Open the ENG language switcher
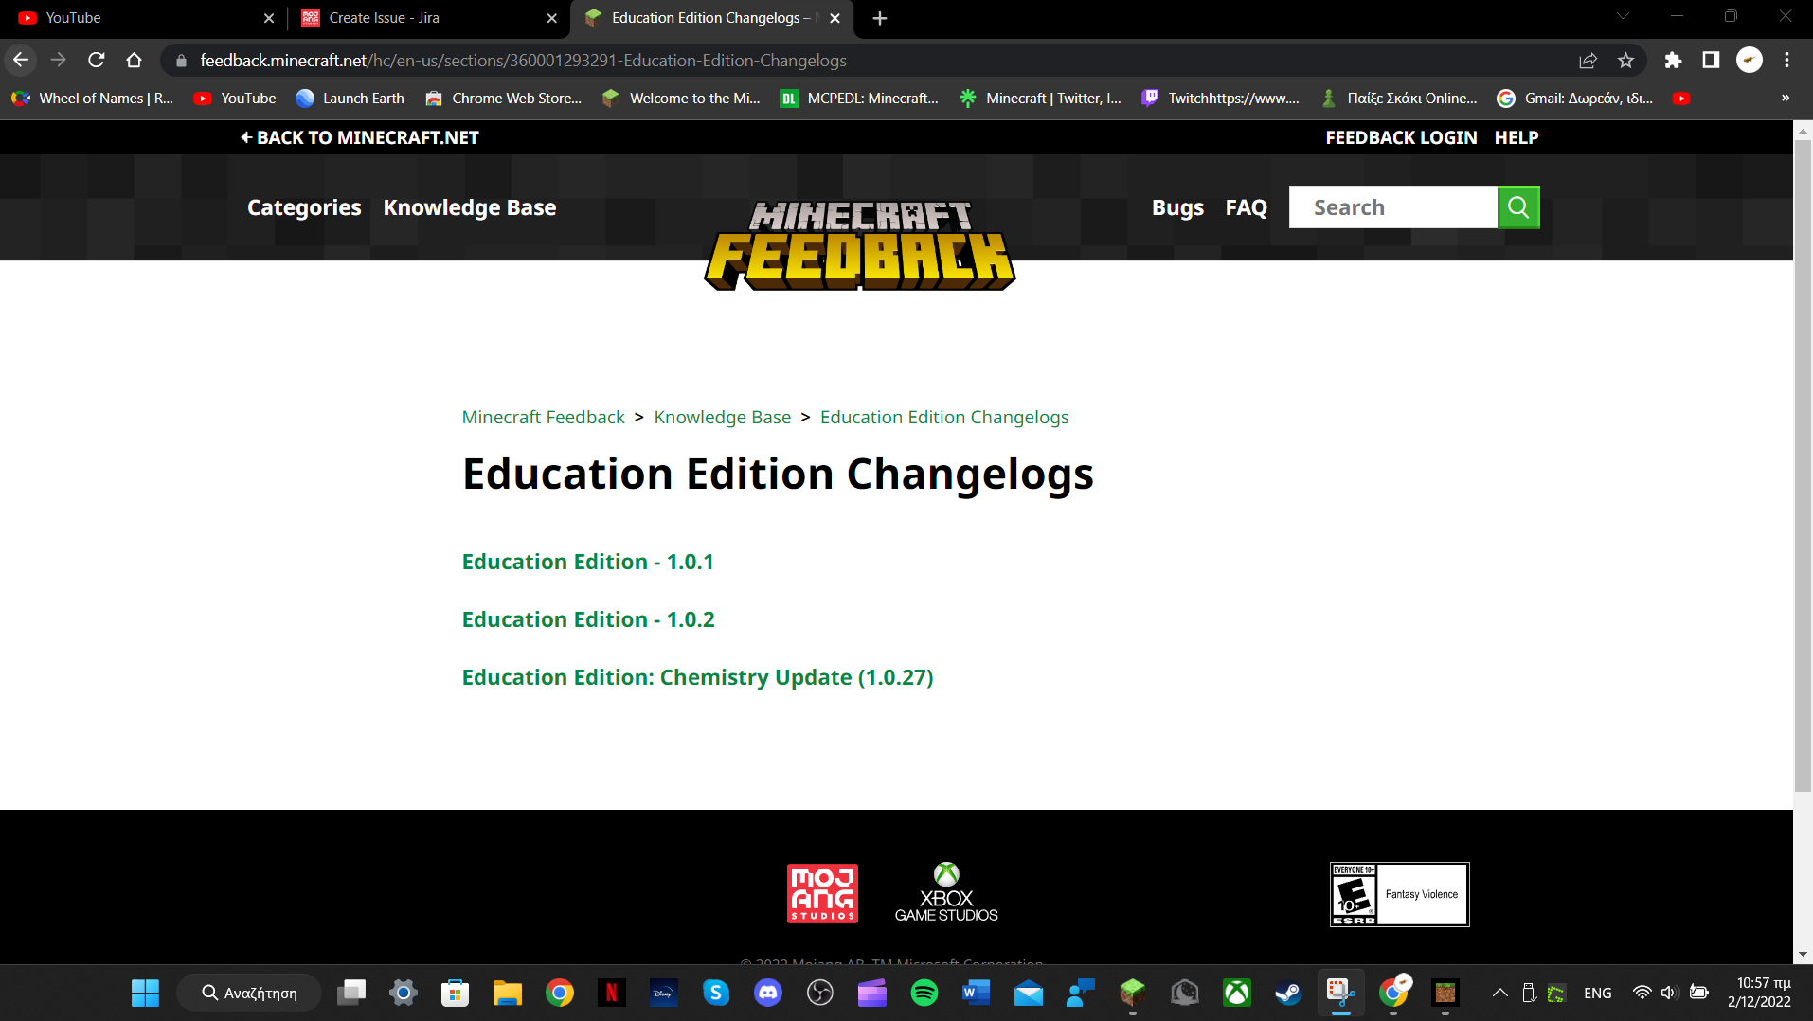The image size is (1813, 1021). pos(1597,993)
